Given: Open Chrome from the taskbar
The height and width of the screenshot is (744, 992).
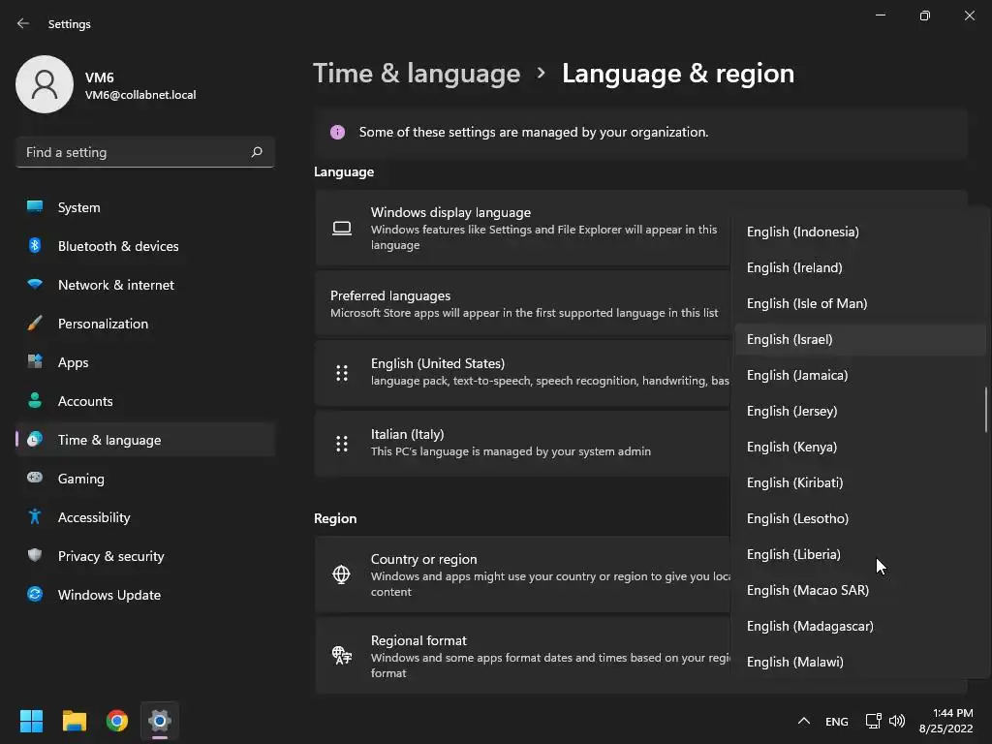Looking at the screenshot, I should [x=116, y=721].
